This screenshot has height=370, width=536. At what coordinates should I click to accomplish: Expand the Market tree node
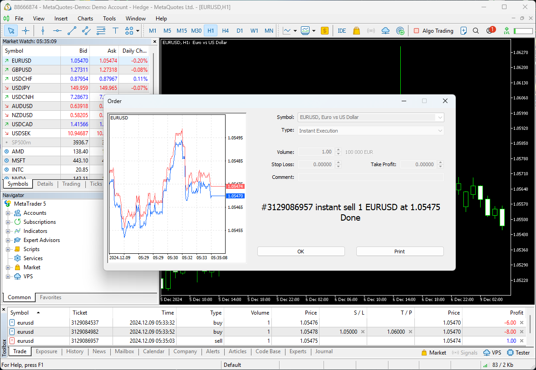(8, 267)
